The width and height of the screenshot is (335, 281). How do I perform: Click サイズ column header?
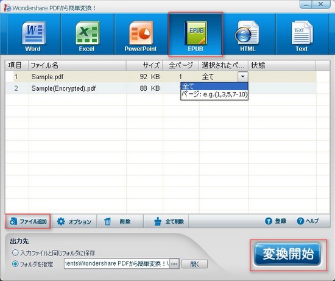[144, 65]
